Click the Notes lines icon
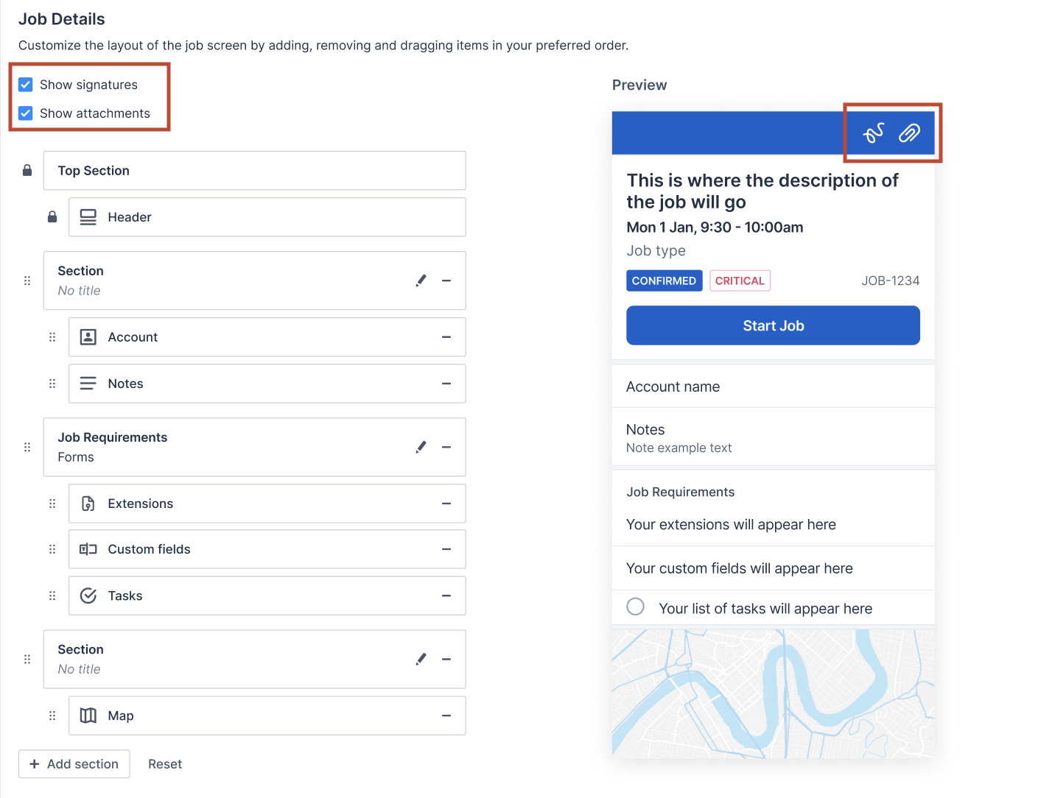The image size is (1052, 798). pyautogui.click(x=88, y=383)
